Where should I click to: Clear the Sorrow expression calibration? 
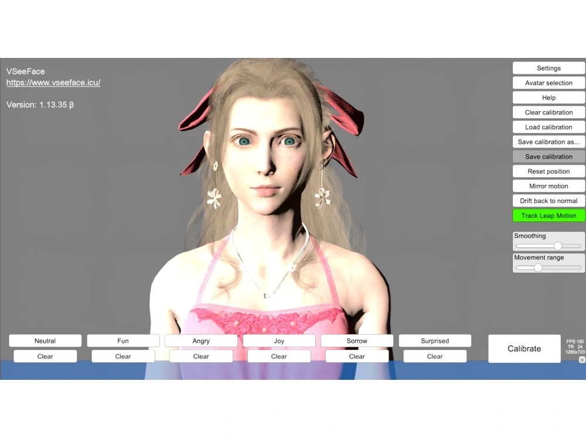[x=357, y=356]
